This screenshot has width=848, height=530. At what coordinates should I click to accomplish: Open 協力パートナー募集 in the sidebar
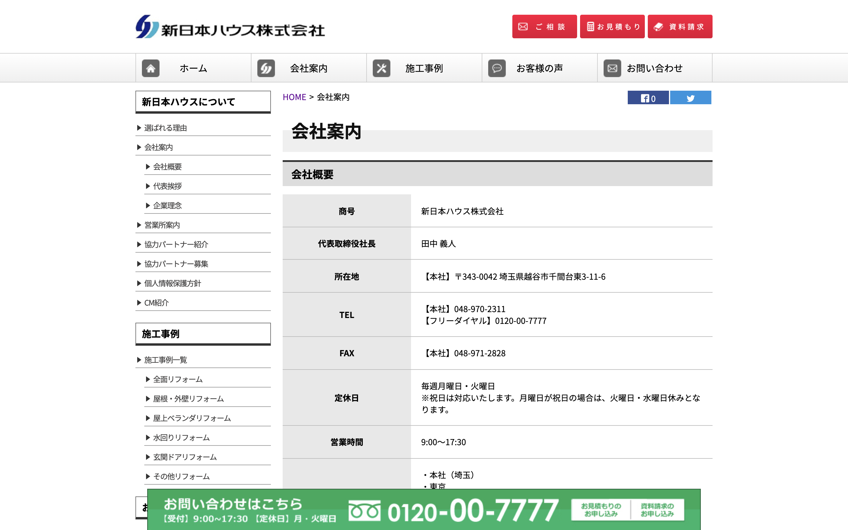point(176,264)
